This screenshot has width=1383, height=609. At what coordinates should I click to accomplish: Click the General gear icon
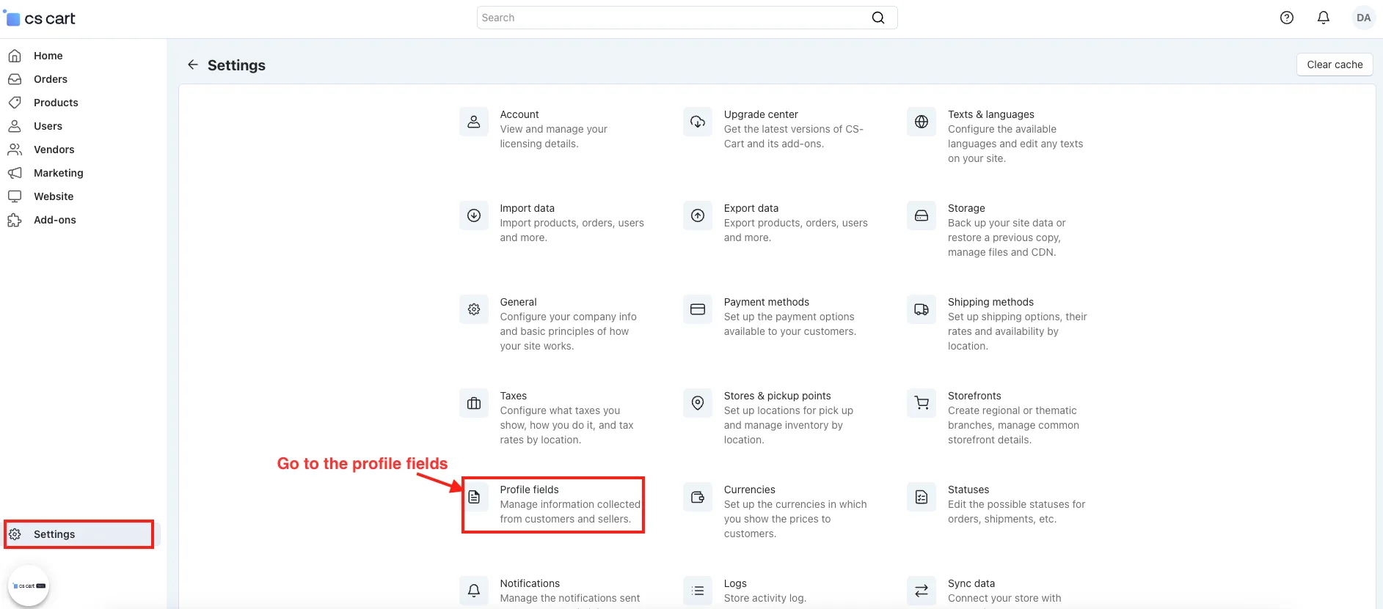tap(474, 309)
